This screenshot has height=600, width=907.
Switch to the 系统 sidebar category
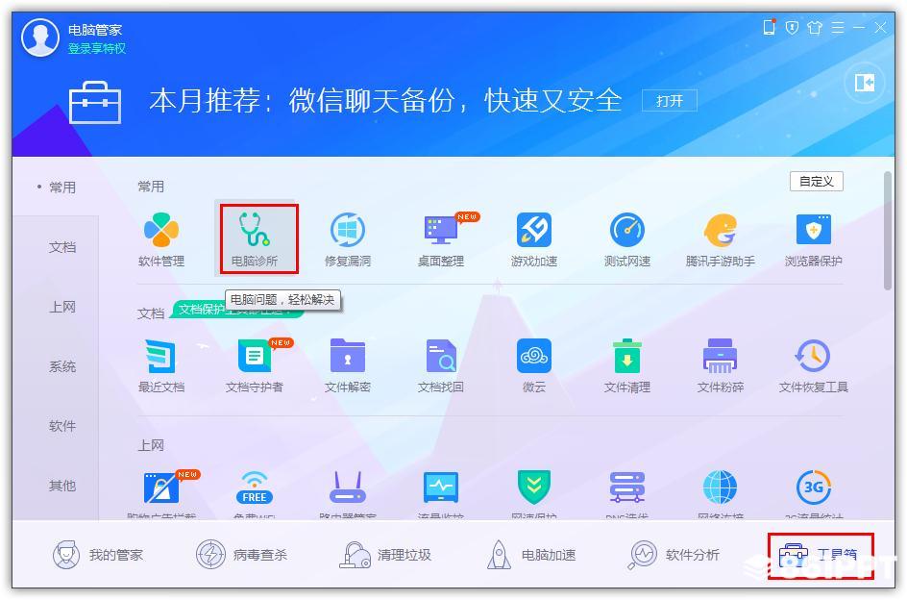pos(61,366)
